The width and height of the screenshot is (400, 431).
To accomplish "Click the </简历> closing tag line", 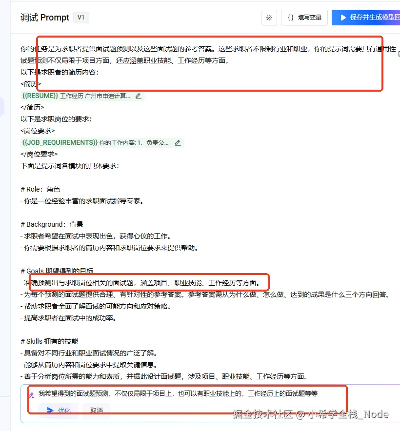I will click(x=32, y=107).
